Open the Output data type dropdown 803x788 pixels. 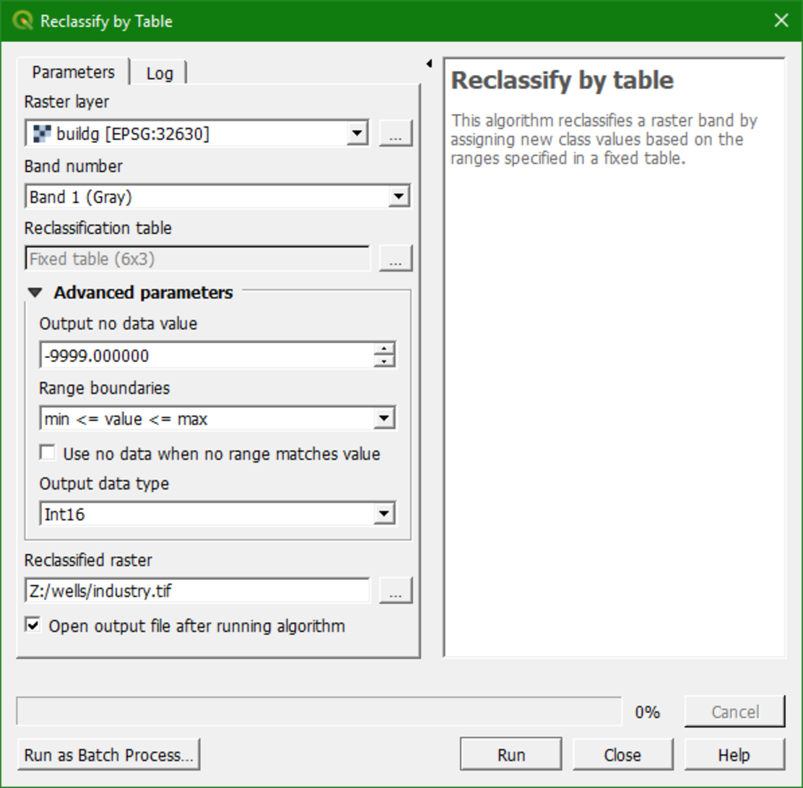[x=383, y=514]
